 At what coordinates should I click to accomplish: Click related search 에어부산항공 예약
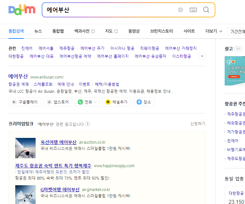point(75,56)
